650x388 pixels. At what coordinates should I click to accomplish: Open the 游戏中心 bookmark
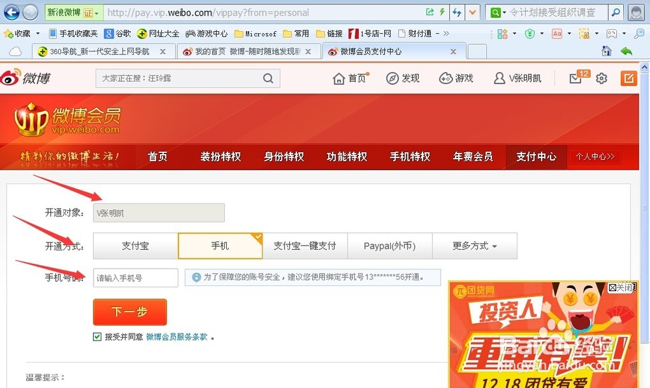207,34
